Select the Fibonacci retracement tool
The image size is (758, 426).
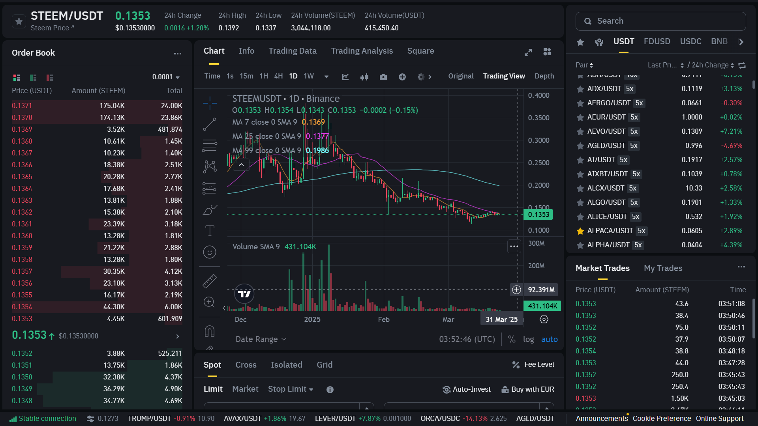click(x=210, y=146)
